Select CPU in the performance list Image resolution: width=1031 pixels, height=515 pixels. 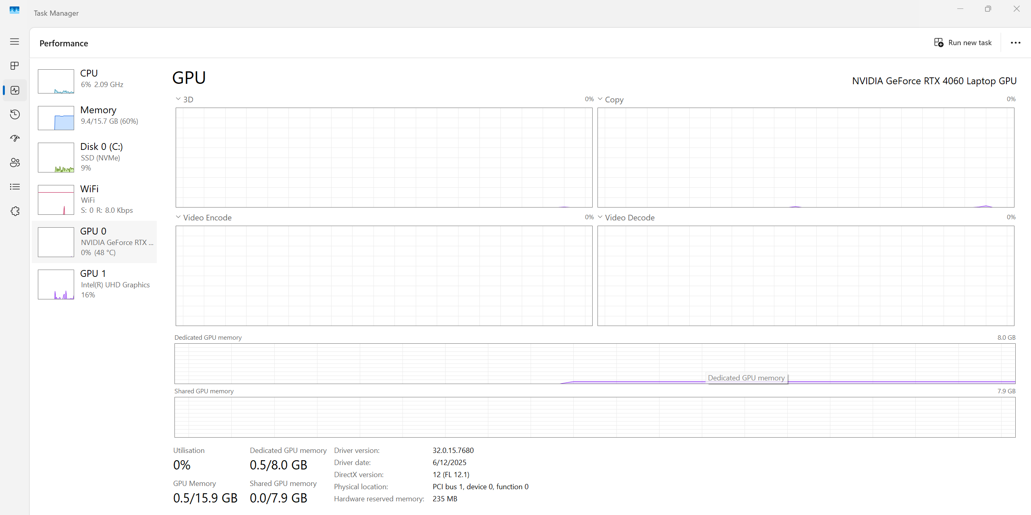click(95, 81)
